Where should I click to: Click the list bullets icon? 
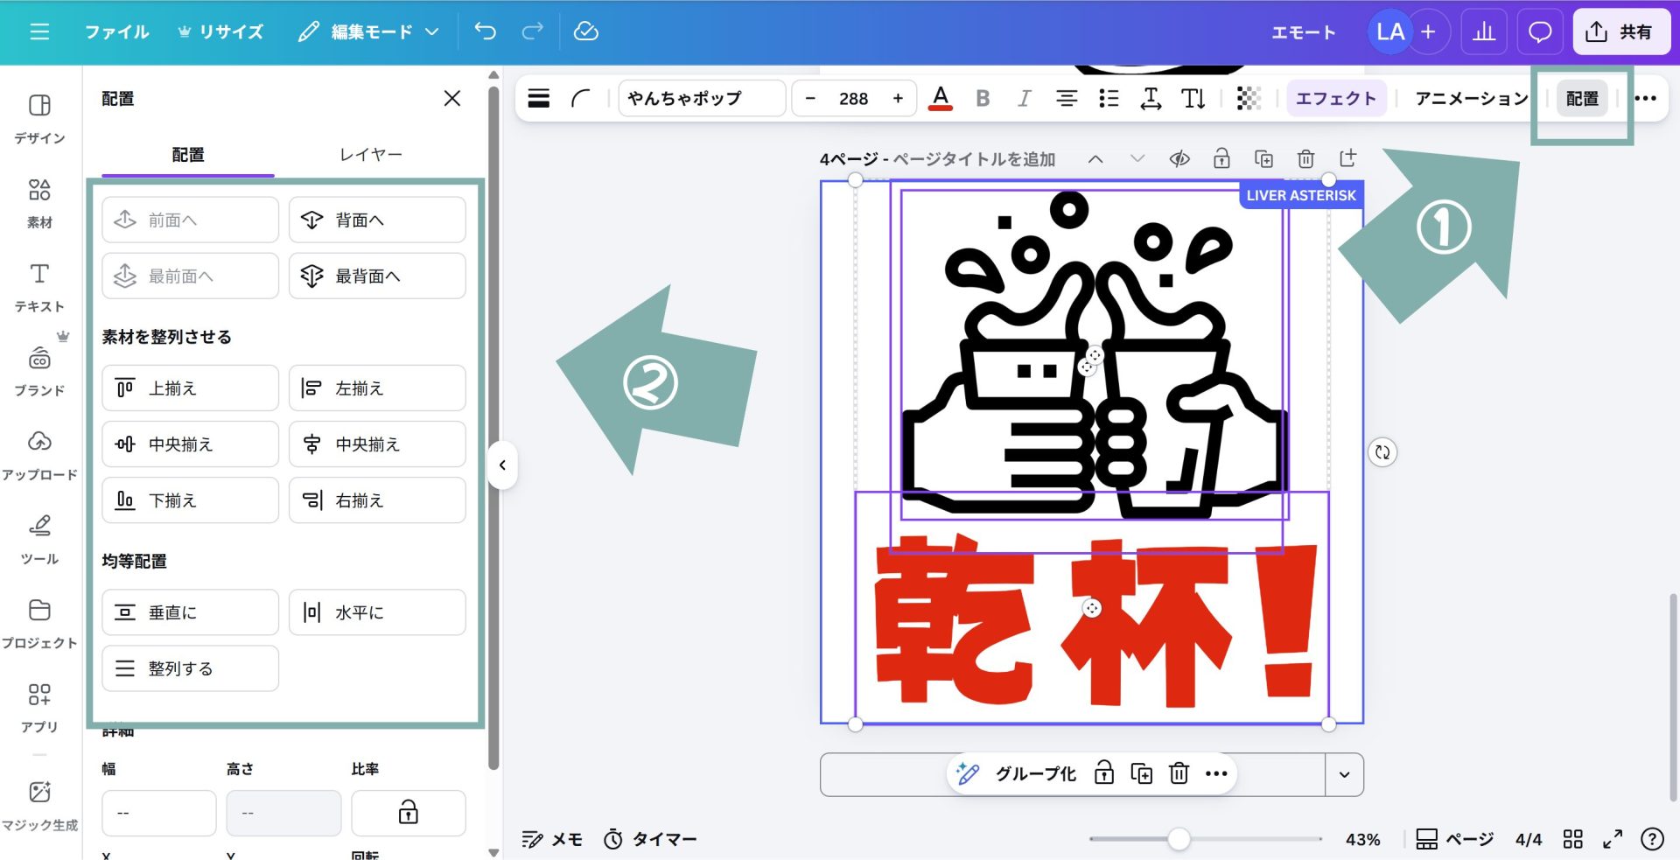pyautogui.click(x=1109, y=98)
